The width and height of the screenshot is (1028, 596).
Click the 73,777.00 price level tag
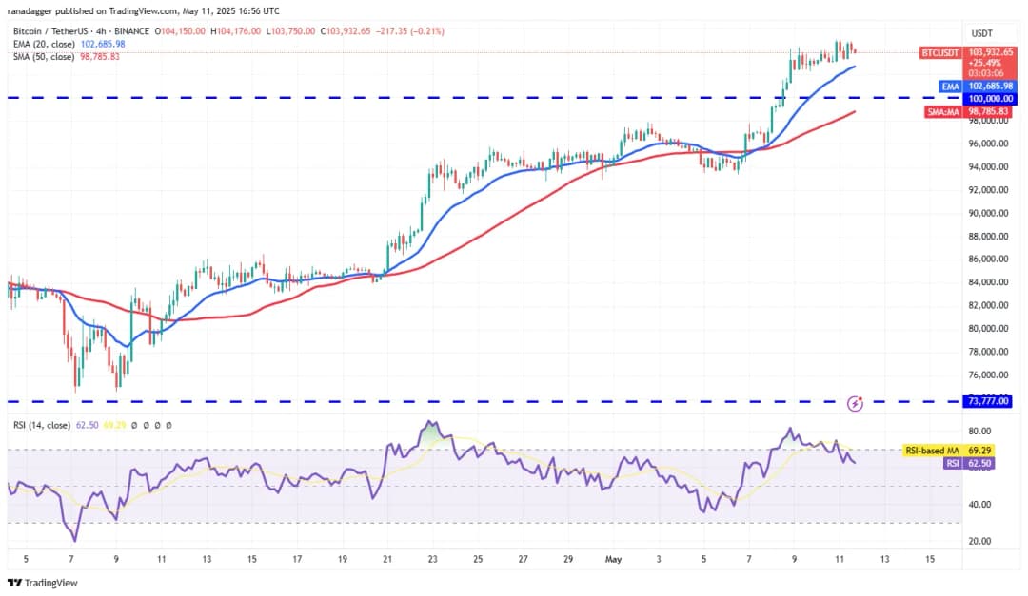coord(989,402)
